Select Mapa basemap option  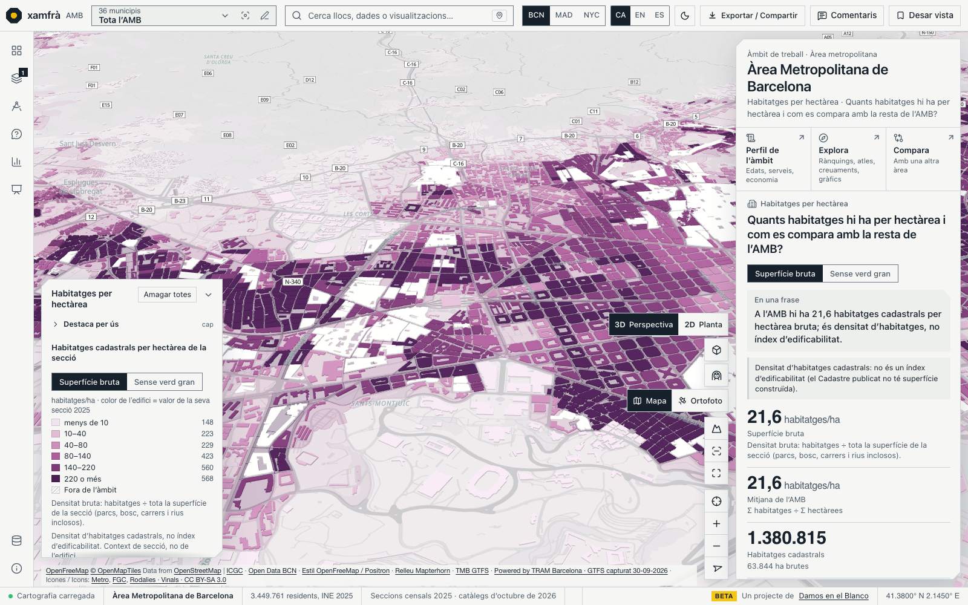[650, 401]
